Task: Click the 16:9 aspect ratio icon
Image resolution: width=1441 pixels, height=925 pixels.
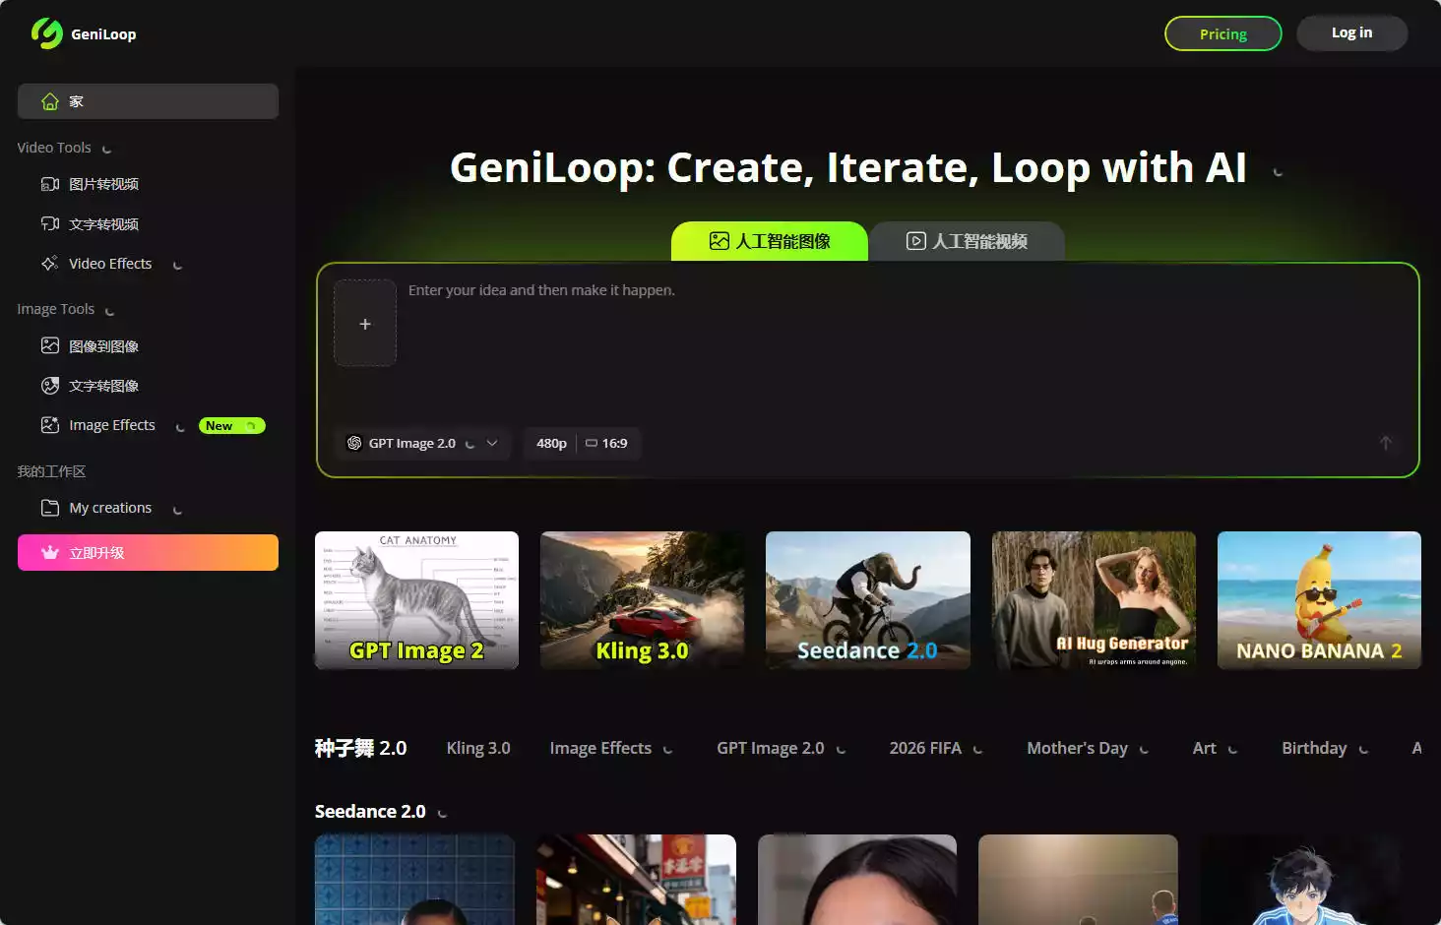Action: click(592, 443)
